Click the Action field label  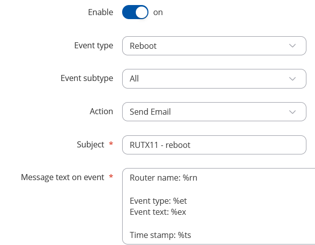[101, 111]
